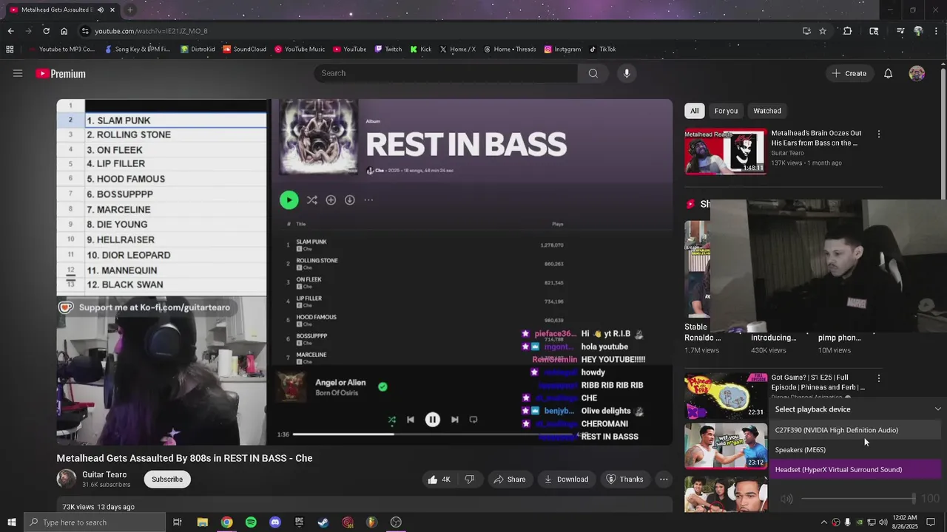Subscribe to Guitar Tearo

167,480
